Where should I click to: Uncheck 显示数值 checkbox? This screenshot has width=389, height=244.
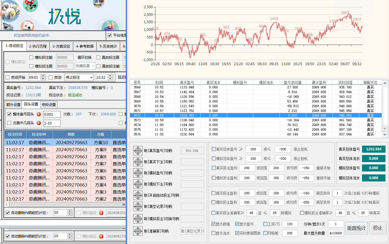(214, 224)
